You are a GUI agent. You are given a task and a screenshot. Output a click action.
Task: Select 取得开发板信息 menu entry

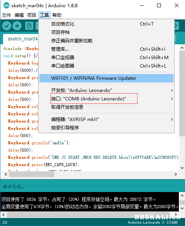(x=106, y=107)
